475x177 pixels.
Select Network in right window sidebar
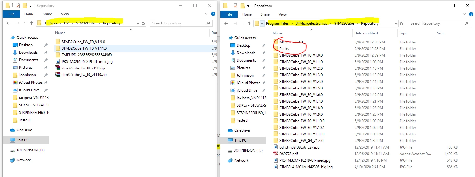point(241,160)
